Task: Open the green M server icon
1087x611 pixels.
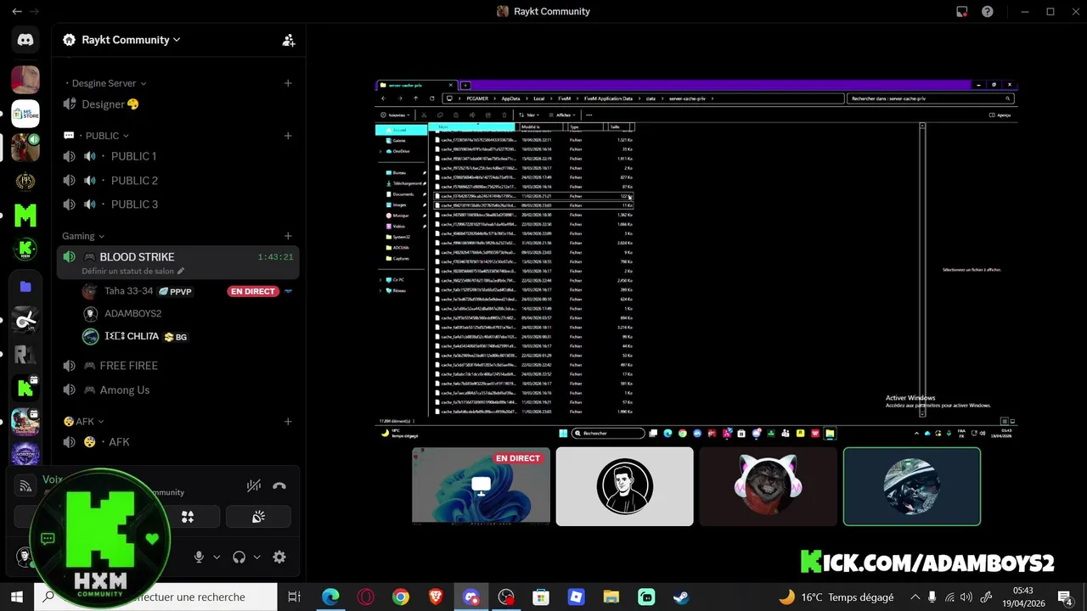Action: coord(25,216)
